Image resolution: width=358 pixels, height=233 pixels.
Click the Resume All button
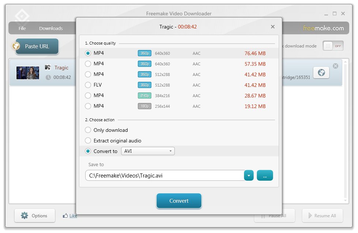click(323, 215)
